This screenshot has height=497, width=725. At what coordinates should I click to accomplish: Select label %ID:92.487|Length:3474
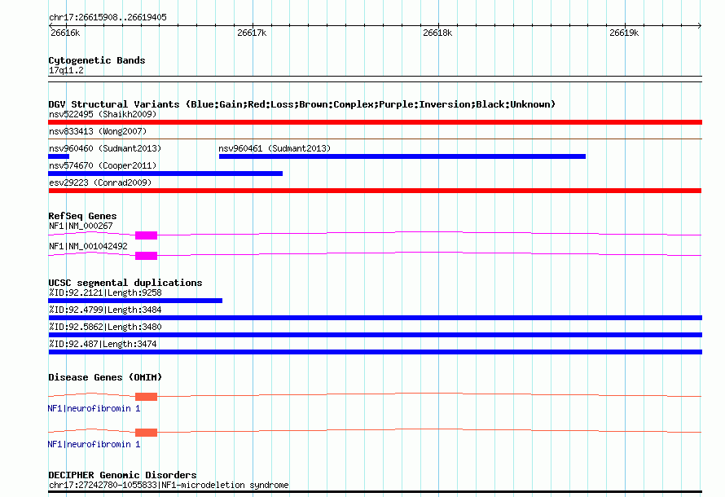click(103, 344)
